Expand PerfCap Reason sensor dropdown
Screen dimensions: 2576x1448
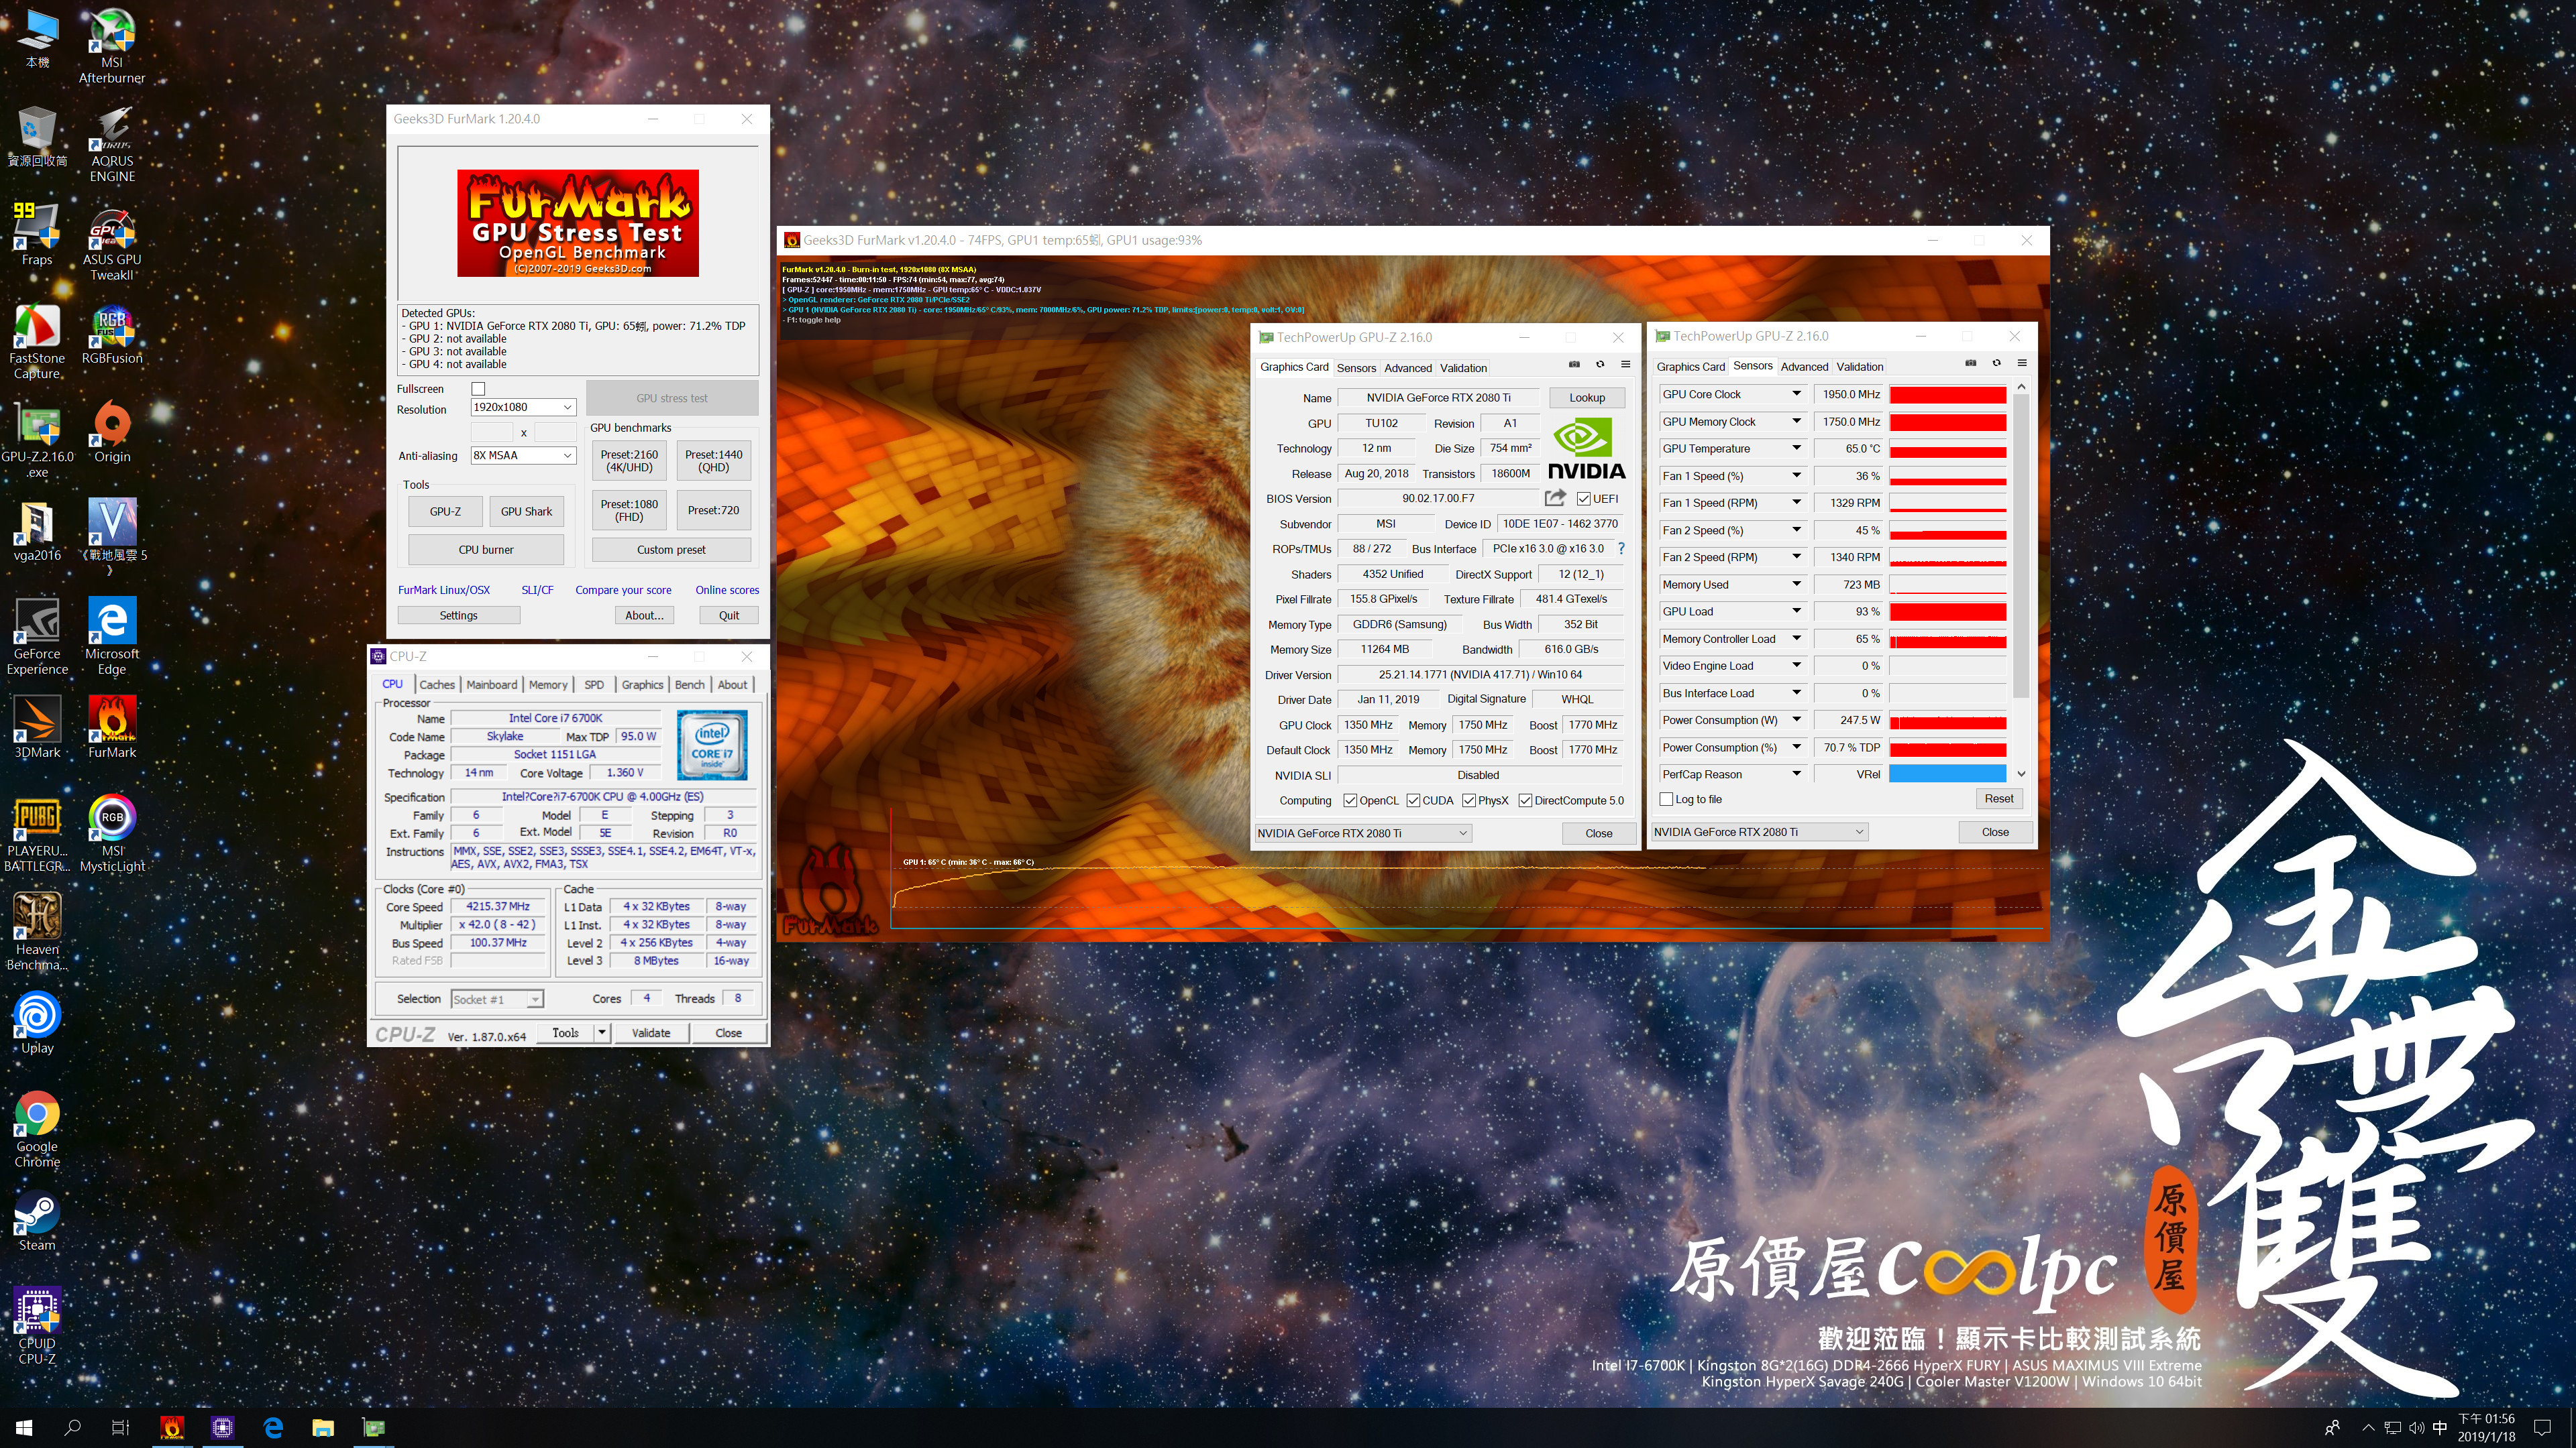click(1796, 774)
